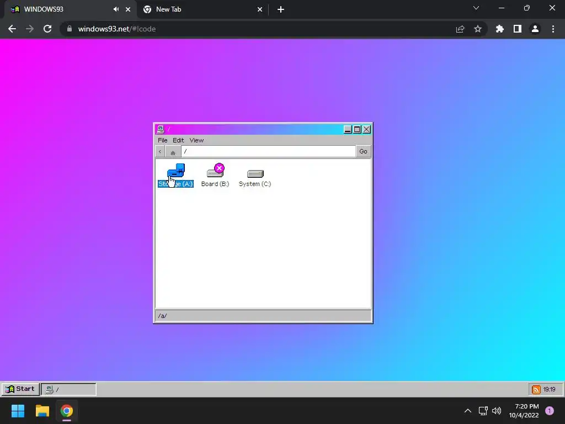Bookmark this page with star
This screenshot has height=424, width=565.
pyautogui.click(x=478, y=29)
